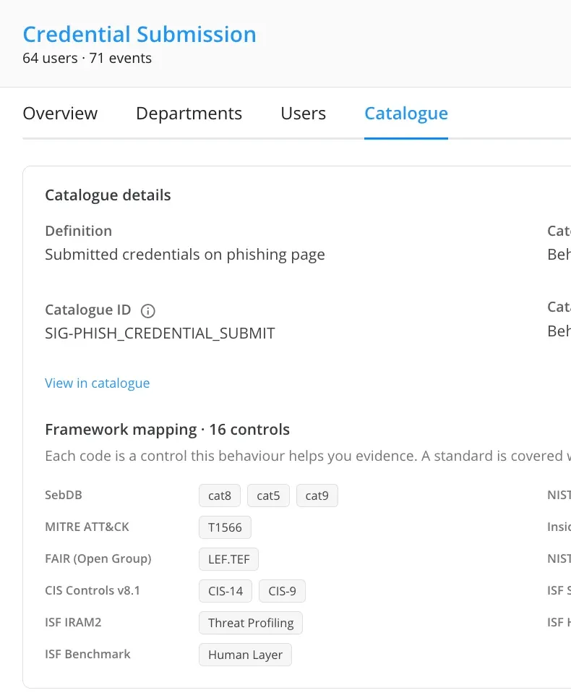Select the LEF.TEF FAIR tag
Image resolution: width=571 pixels, height=693 pixels.
(x=228, y=559)
